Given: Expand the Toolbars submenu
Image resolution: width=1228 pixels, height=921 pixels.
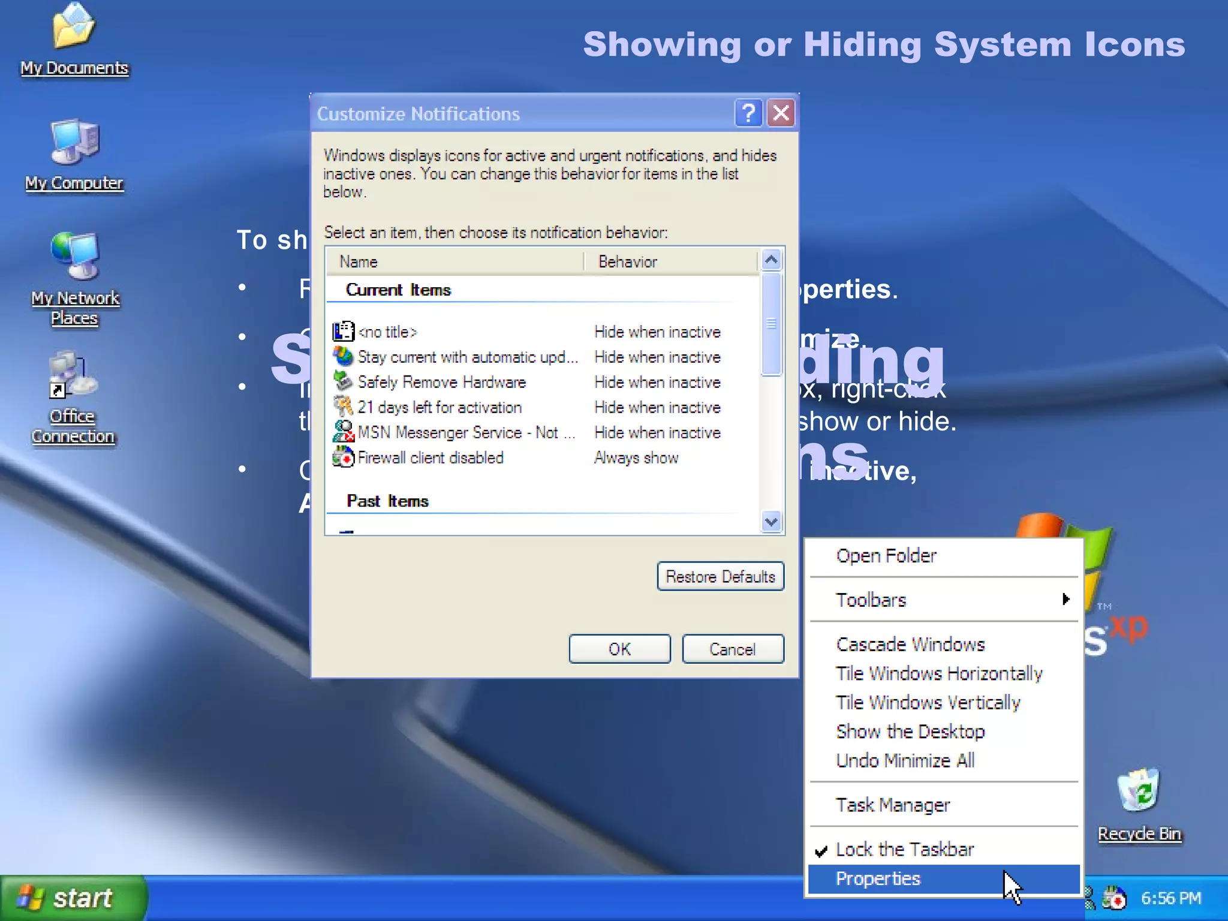Looking at the screenshot, I should [944, 600].
